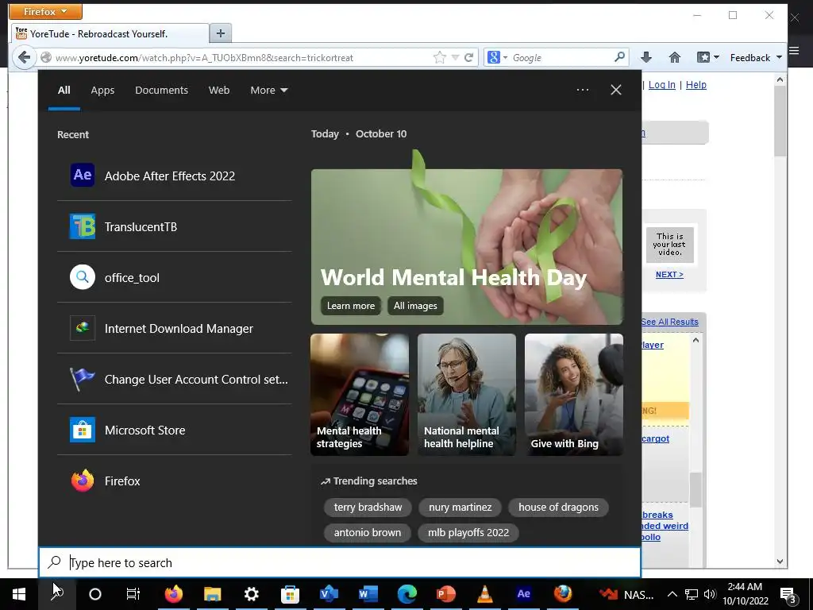Open Mental health strategies card
The width and height of the screenshot is (813, 610).
pyautogui.click(x=360, y=395)
